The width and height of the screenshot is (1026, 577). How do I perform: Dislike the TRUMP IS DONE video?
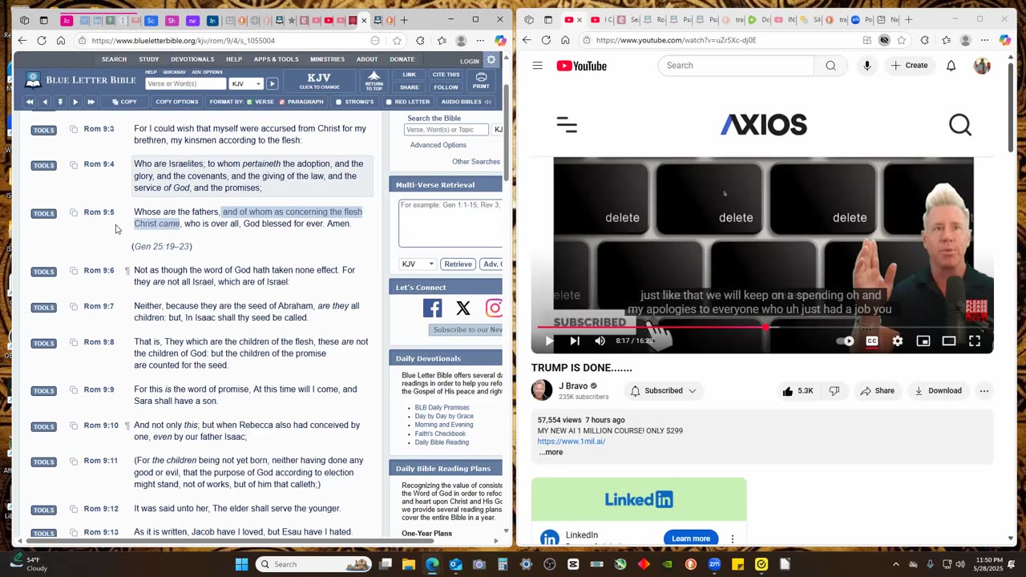point(834,391)
